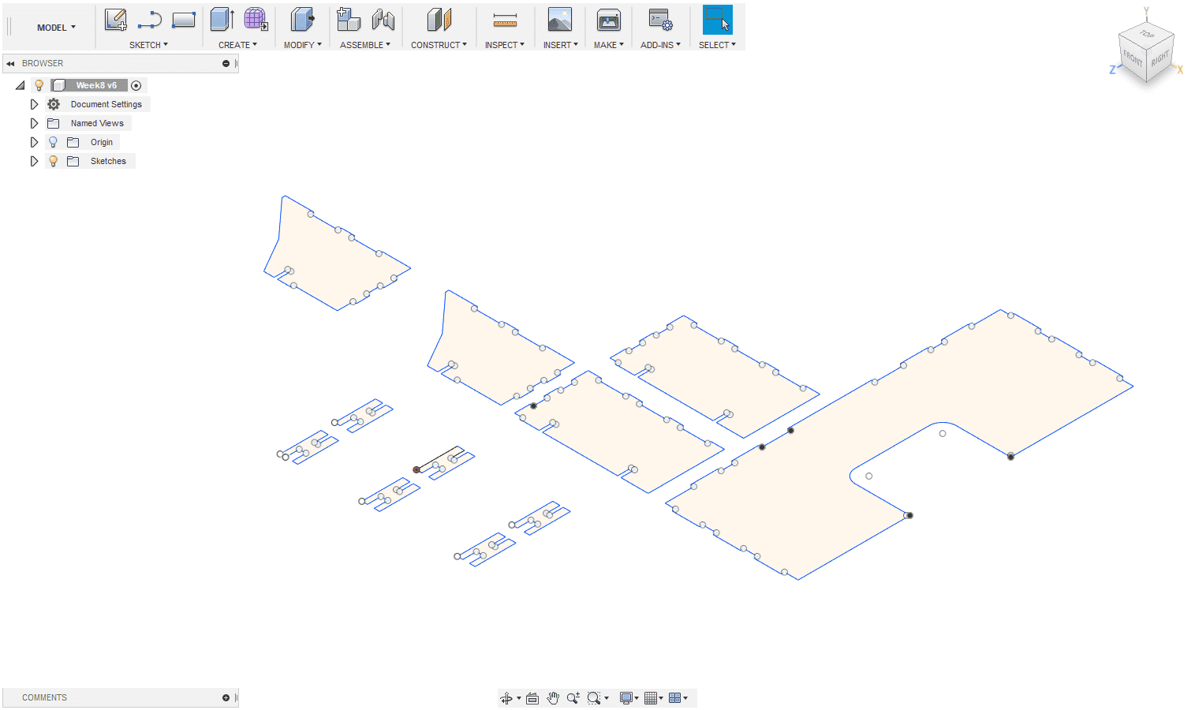Open the Display Settings dropdown arrow

[637, 698]
